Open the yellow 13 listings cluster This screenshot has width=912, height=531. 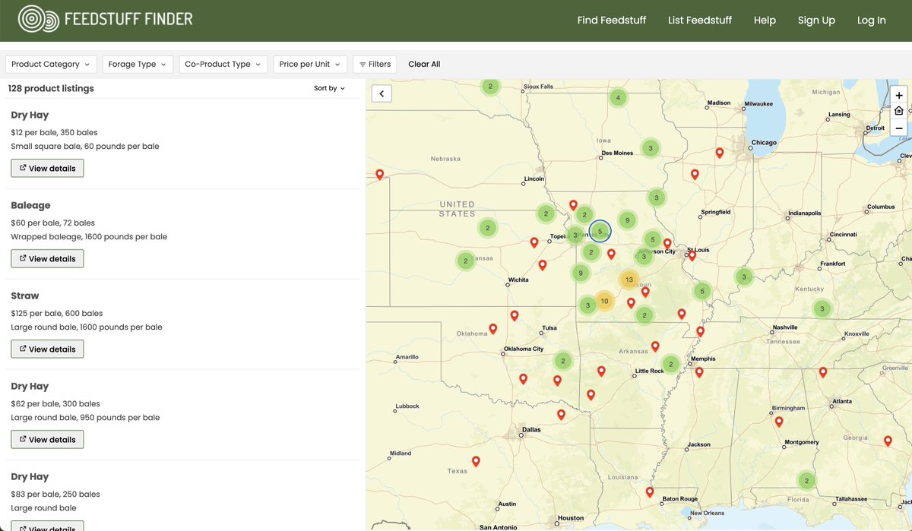[629, 280]
